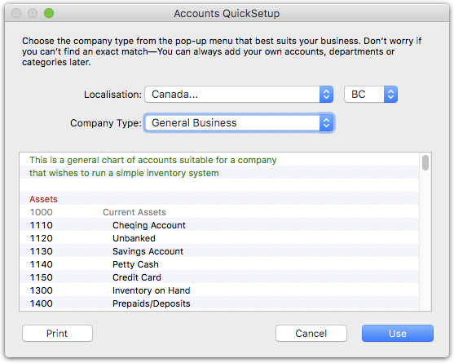This screenshot has height=363, width=454.
Task: Select the 1400 Prepaids/Deposits row
Action: click(219, 303)
